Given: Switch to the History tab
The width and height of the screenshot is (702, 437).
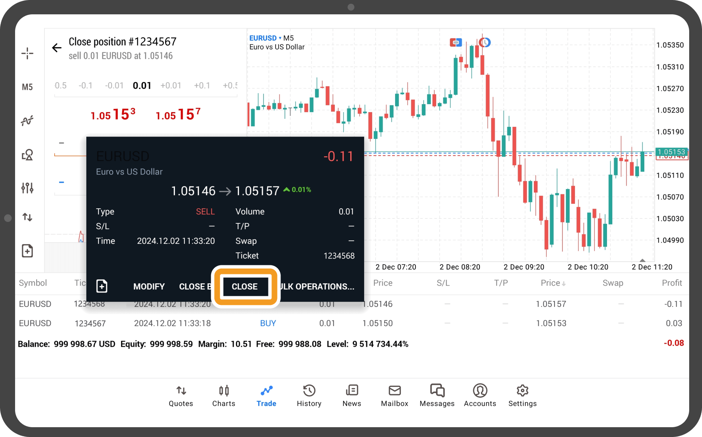Looking at the screenshot, I should coord(309,395).
